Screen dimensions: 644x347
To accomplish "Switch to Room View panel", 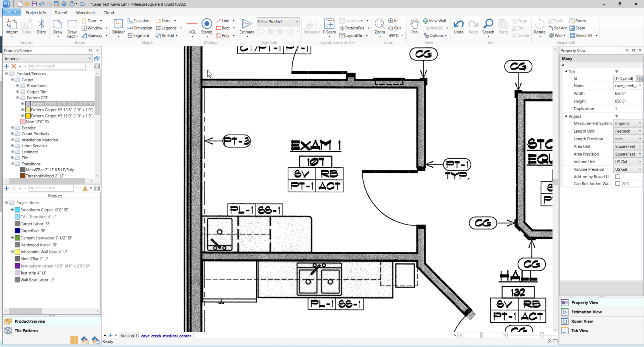I will click(x=602, y=321).
